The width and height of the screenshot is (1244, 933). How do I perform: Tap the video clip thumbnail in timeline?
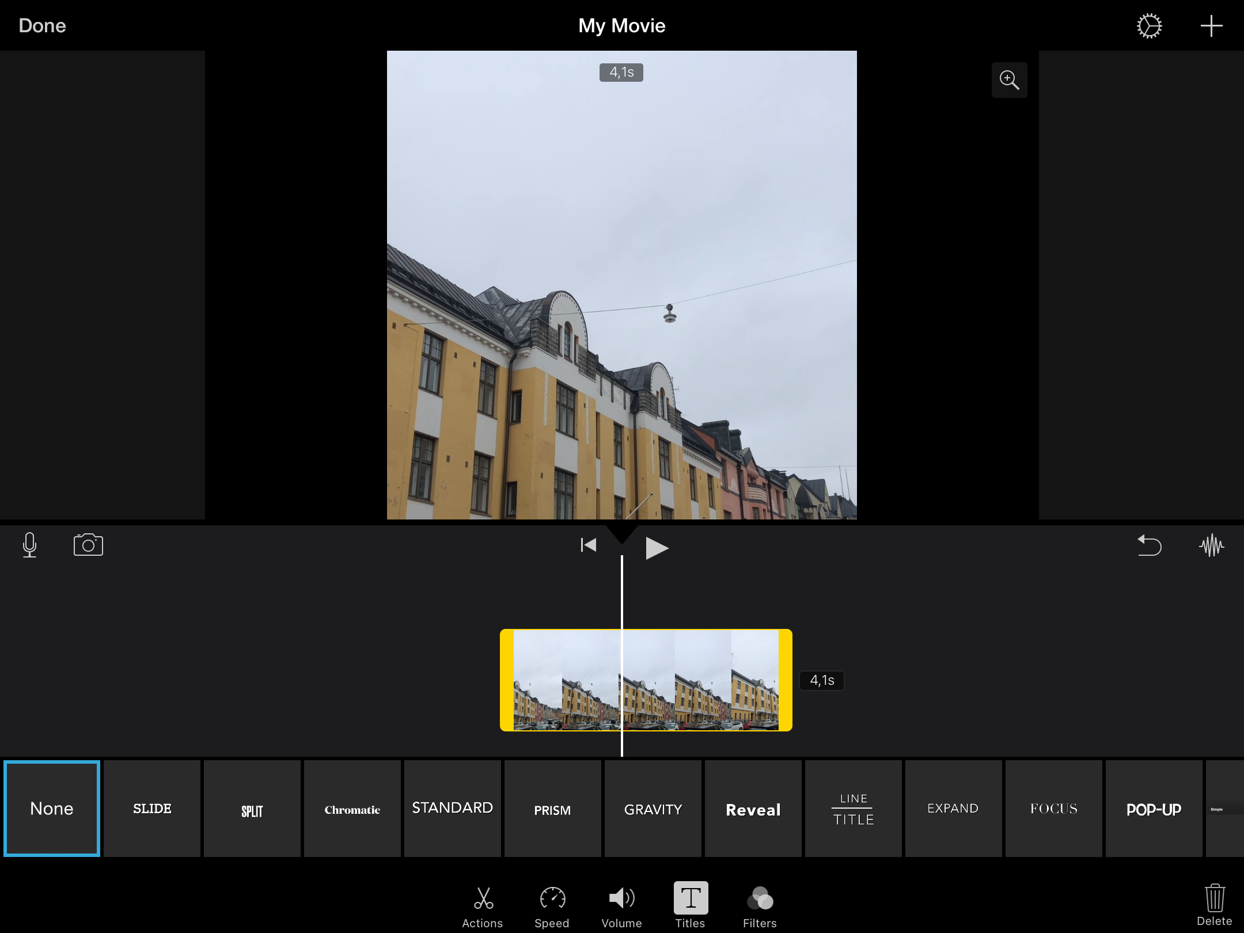[647, 680]
